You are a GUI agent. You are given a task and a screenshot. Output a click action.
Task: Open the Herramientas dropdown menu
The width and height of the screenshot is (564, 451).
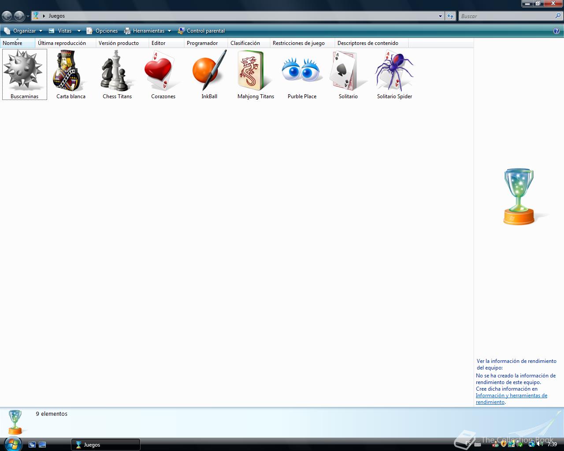tap(147, 31)
